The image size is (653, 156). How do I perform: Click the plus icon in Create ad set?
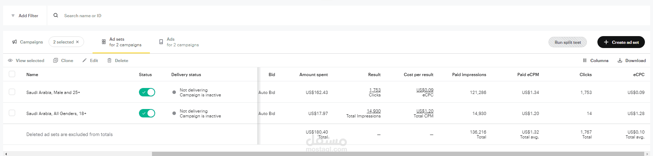(x=606, y=42)
